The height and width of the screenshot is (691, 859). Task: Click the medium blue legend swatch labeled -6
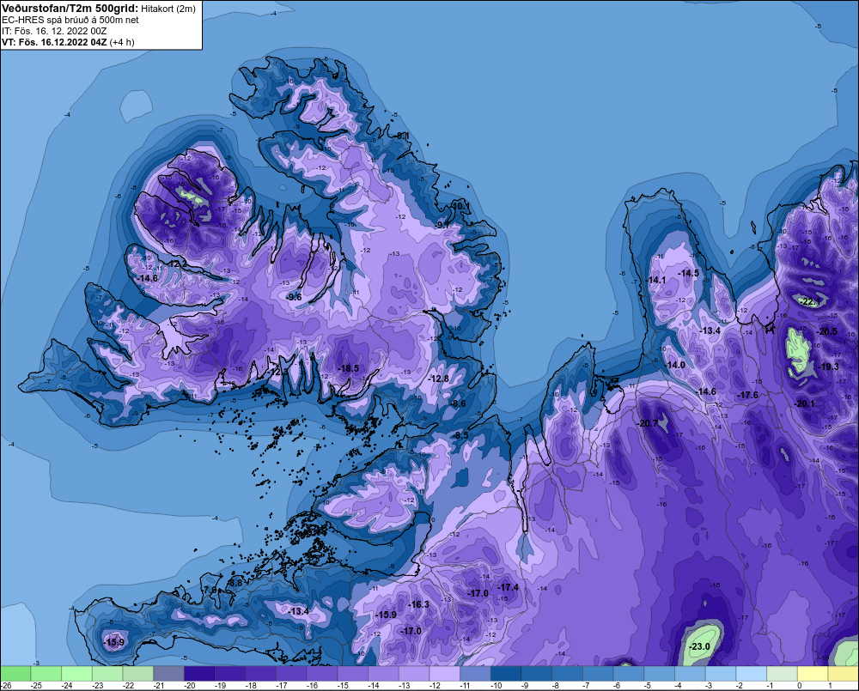629,673
